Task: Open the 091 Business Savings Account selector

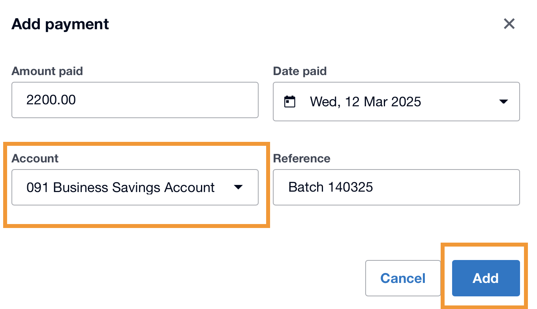Action: click(x=120, y=187)
